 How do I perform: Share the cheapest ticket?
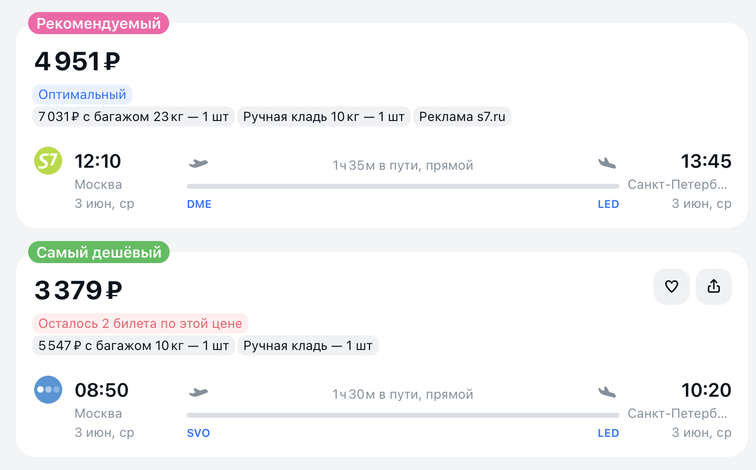pos(713,287)
